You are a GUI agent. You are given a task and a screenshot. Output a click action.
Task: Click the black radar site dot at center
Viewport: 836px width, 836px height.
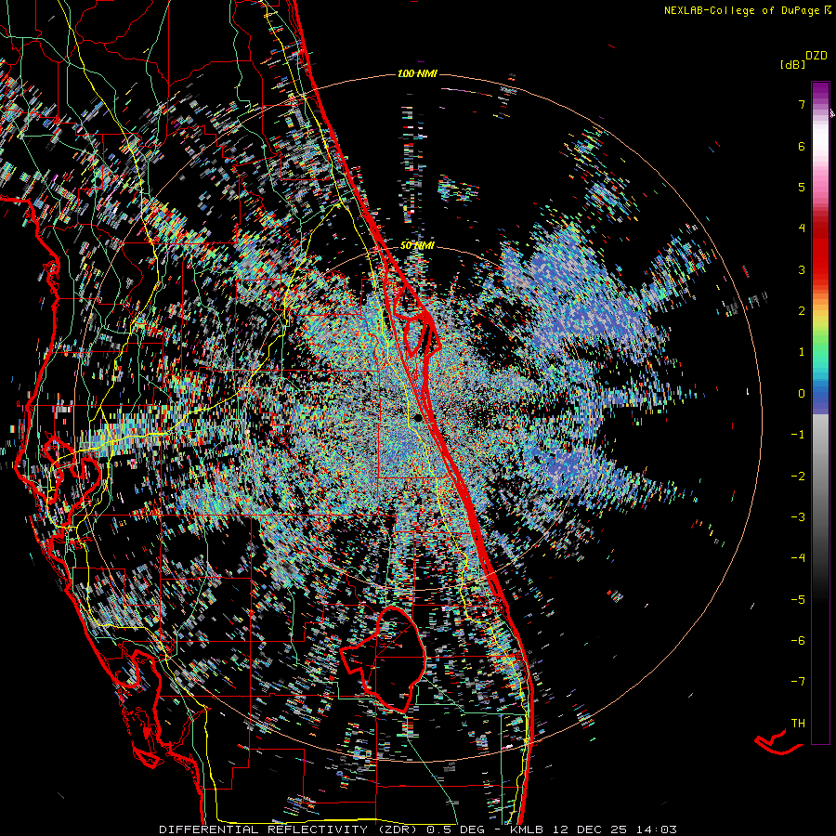pyautogui.click(x=417, y=418)
